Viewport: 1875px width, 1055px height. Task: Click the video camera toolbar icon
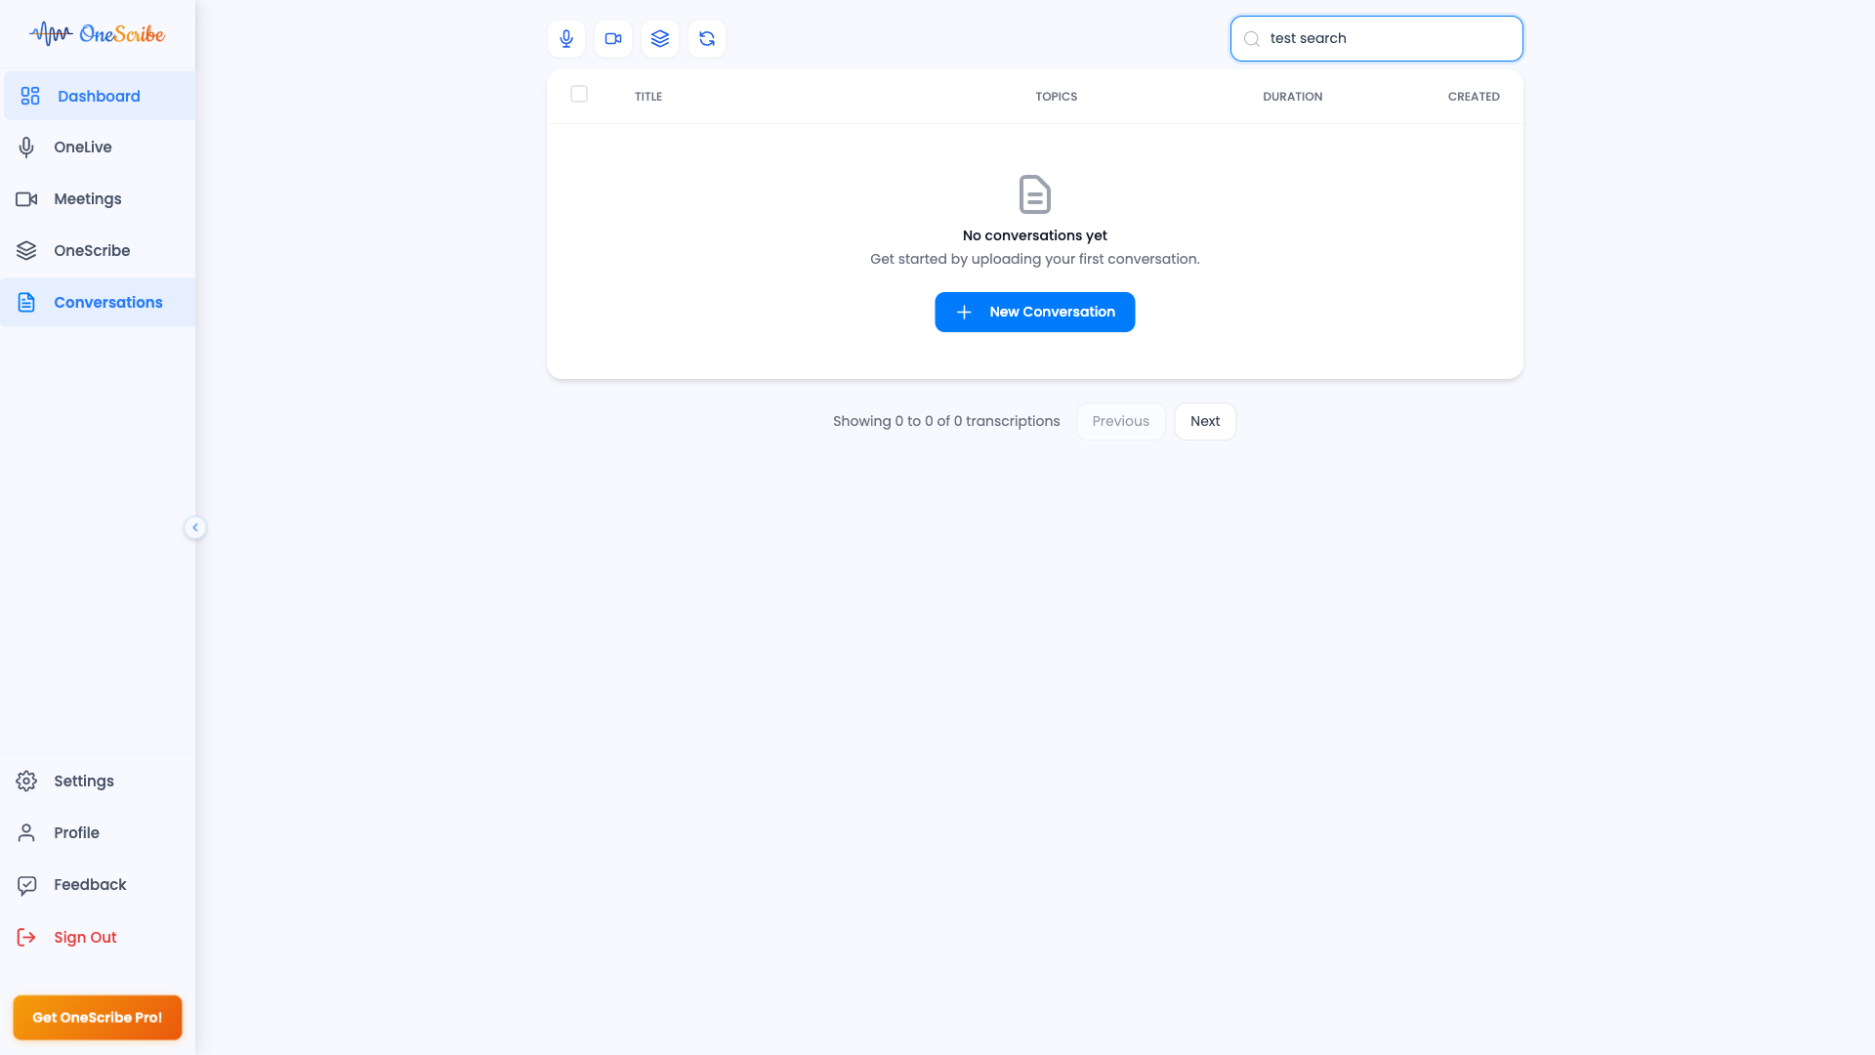613,39
